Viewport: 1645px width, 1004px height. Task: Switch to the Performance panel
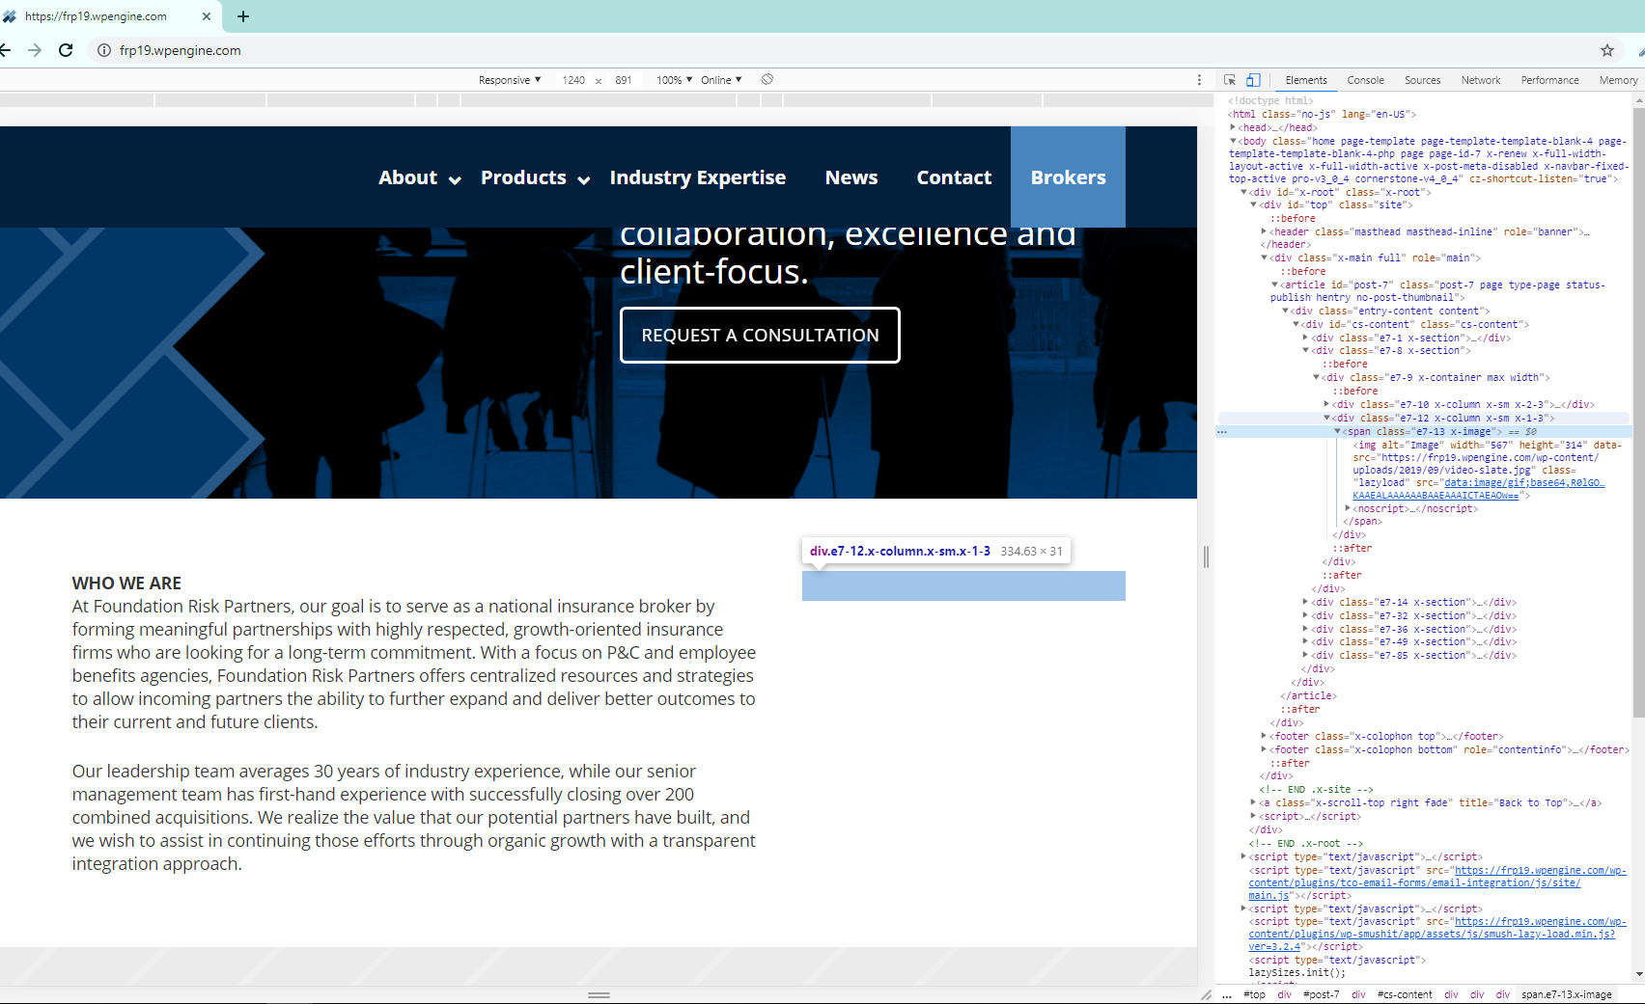click(x=1550, y=80)
